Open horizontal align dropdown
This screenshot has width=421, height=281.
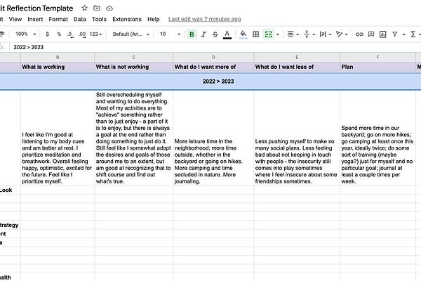[x=293, y=34]
